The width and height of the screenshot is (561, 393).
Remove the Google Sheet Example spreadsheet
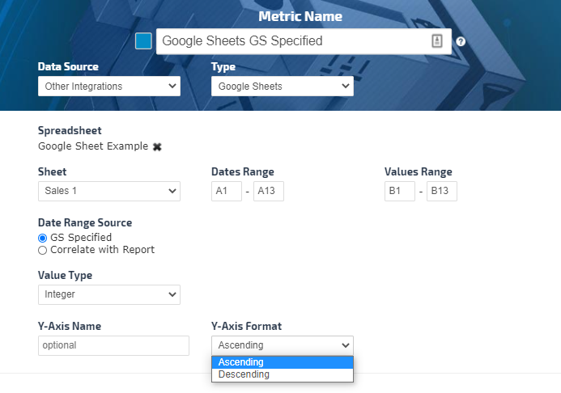pos(157,147)
